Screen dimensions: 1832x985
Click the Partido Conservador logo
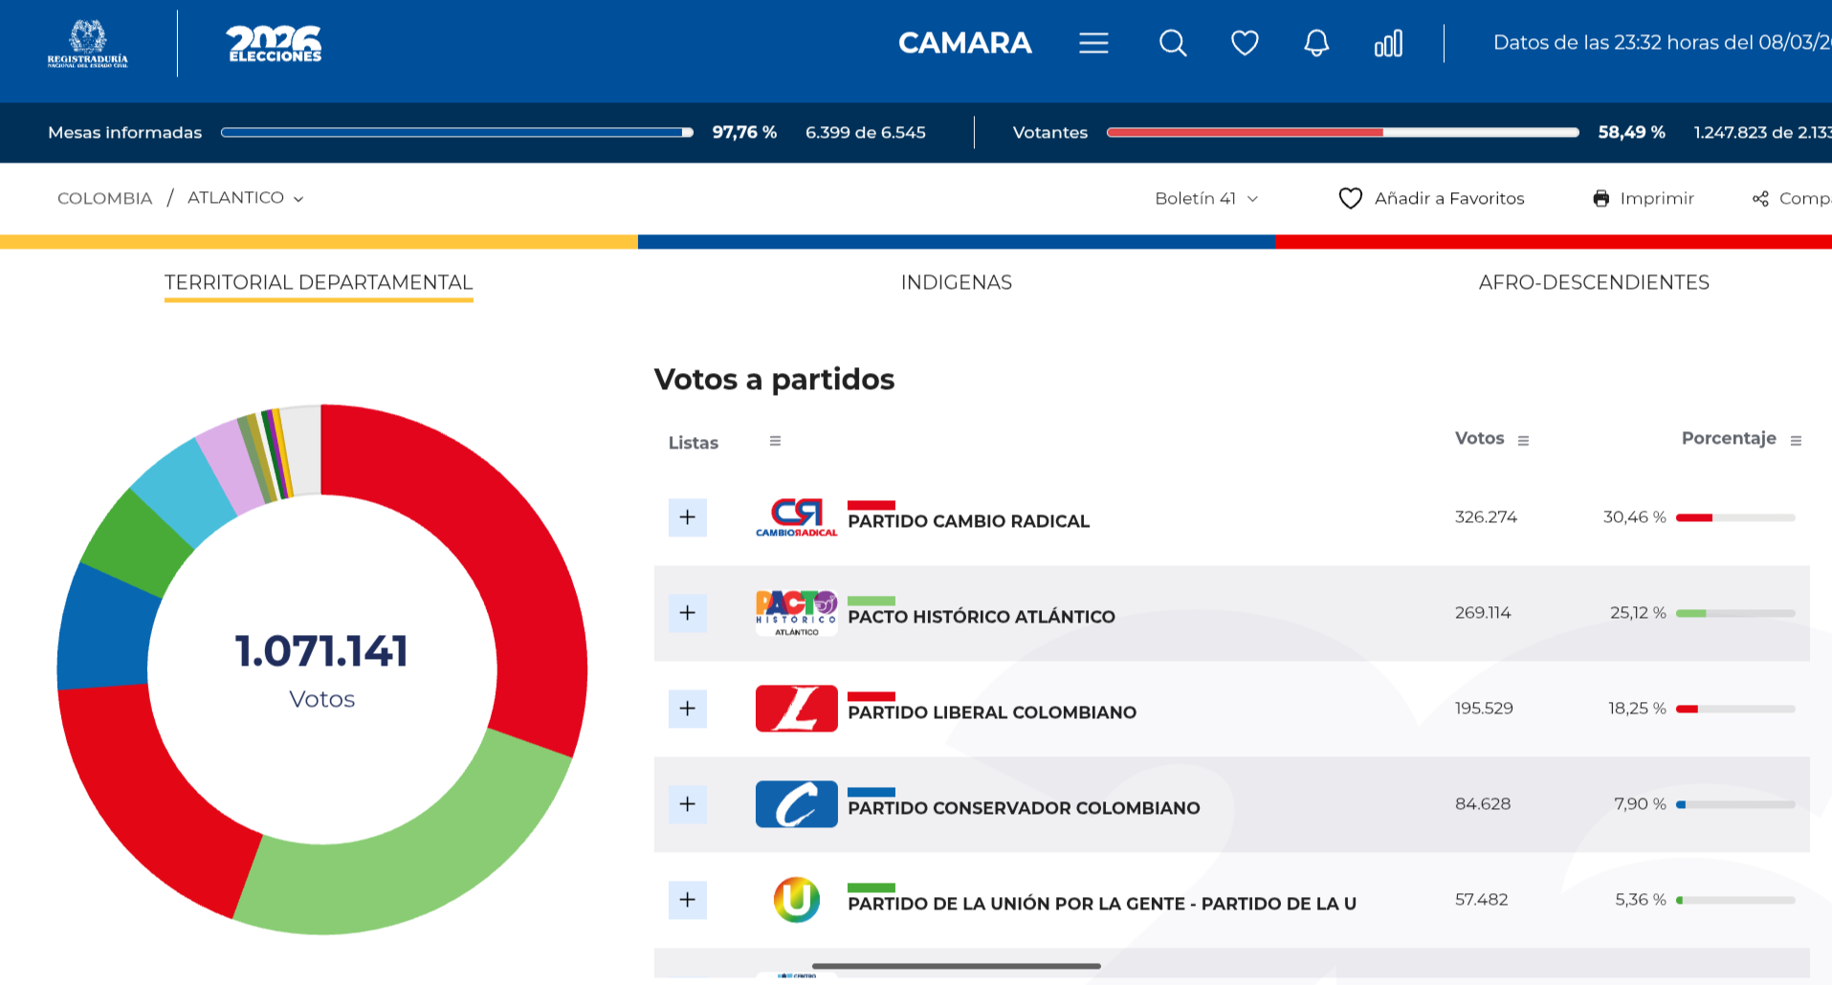[x=796, y=804]
